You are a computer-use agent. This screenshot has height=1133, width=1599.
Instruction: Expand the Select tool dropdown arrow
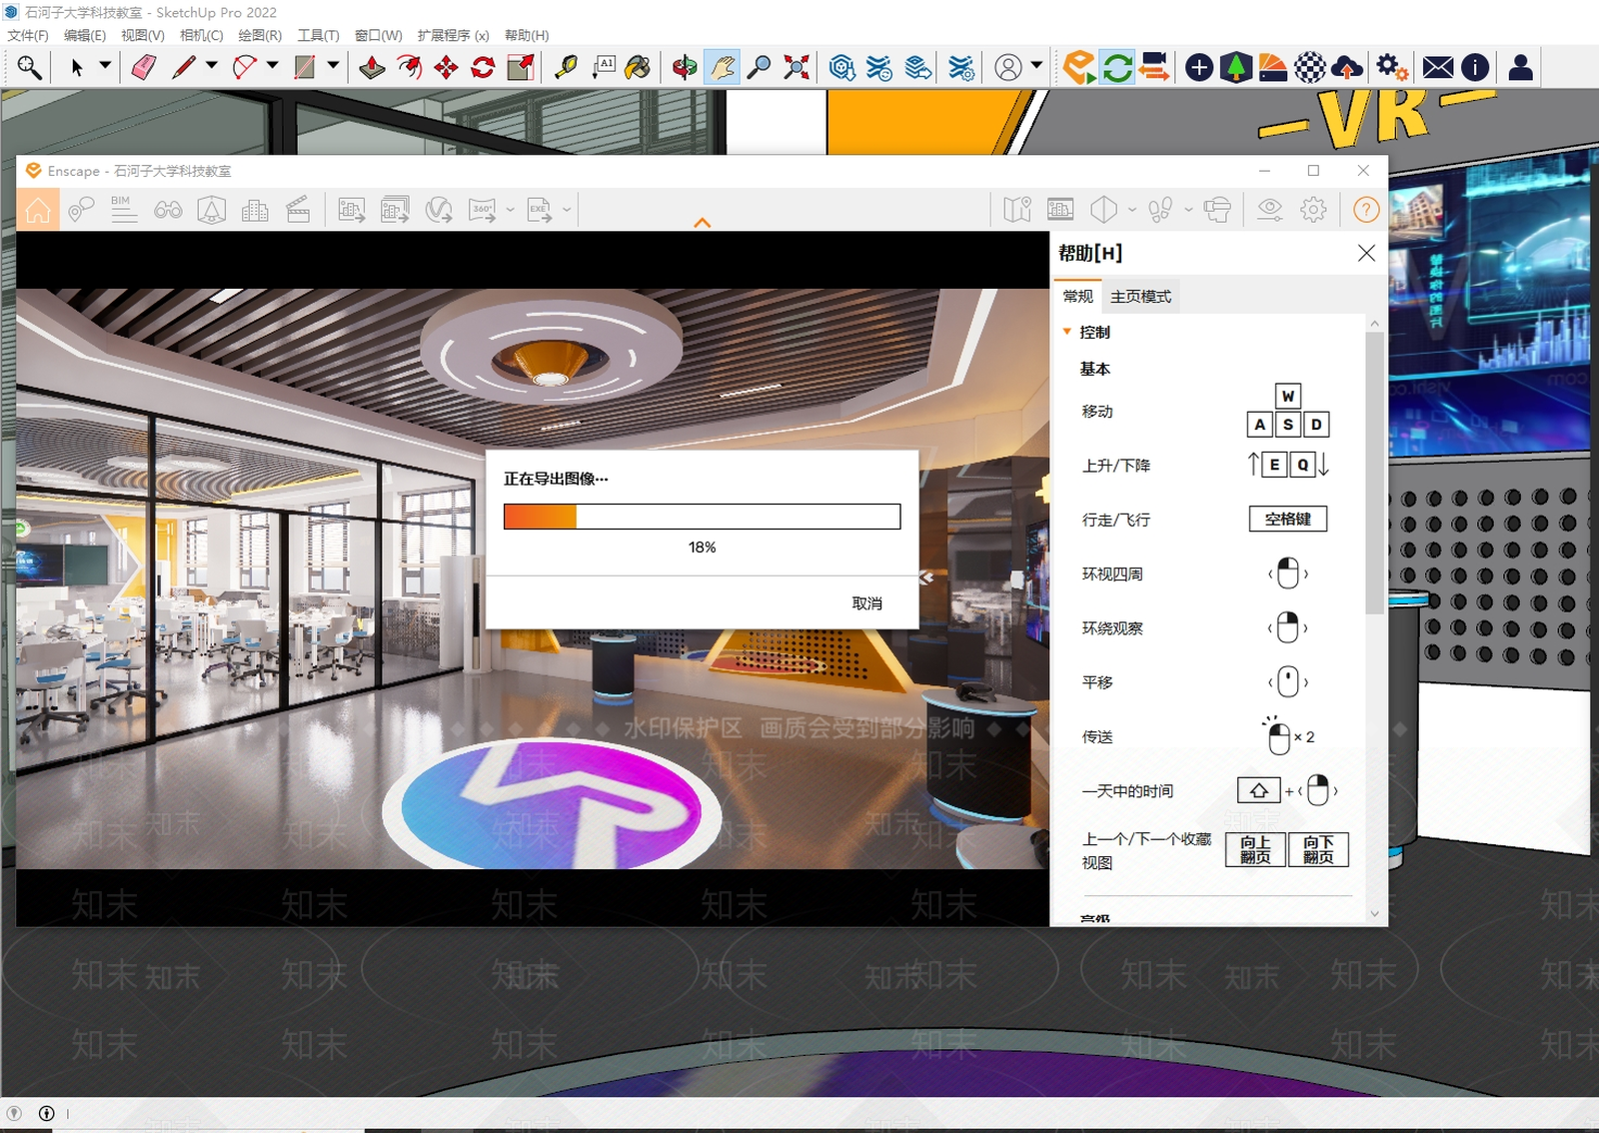click(105, 66)
